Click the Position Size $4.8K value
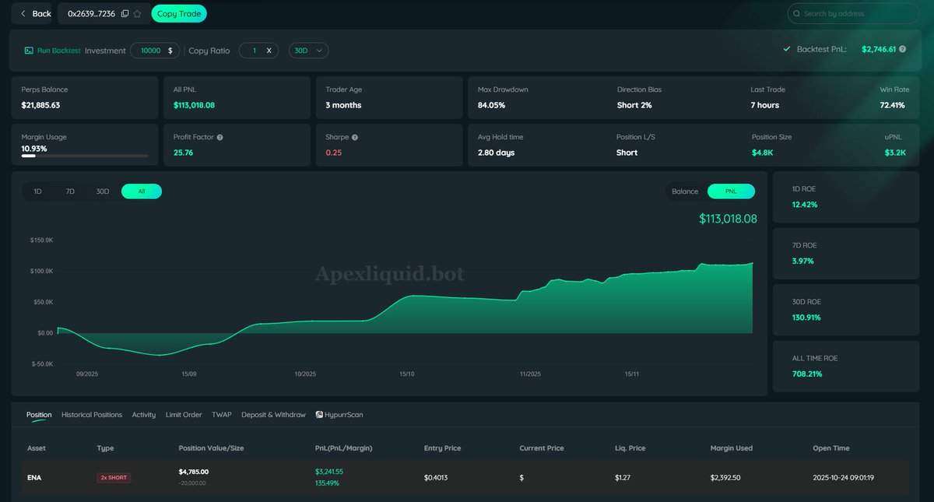 (762, 153)
